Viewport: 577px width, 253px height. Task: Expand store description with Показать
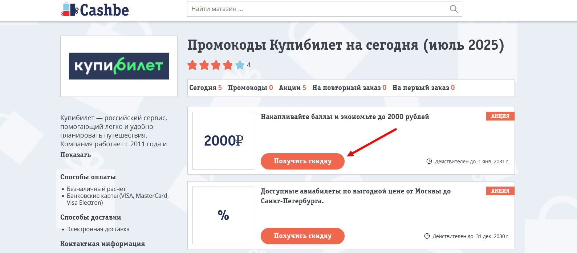click(76, 155)
